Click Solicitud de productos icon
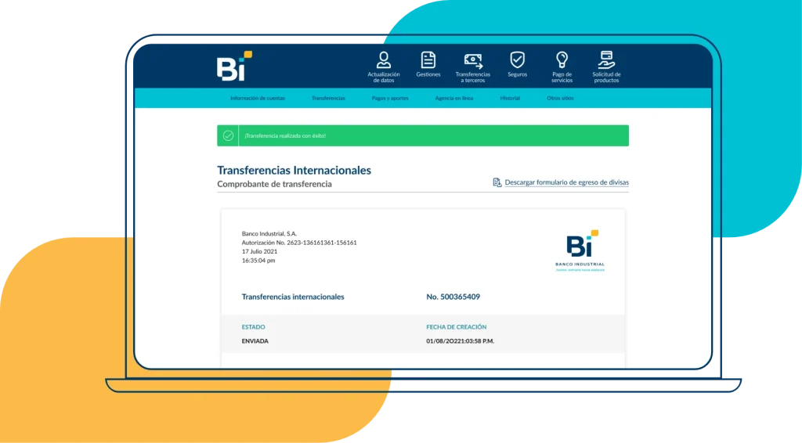The image size is (802, 443). click(606, 59)
